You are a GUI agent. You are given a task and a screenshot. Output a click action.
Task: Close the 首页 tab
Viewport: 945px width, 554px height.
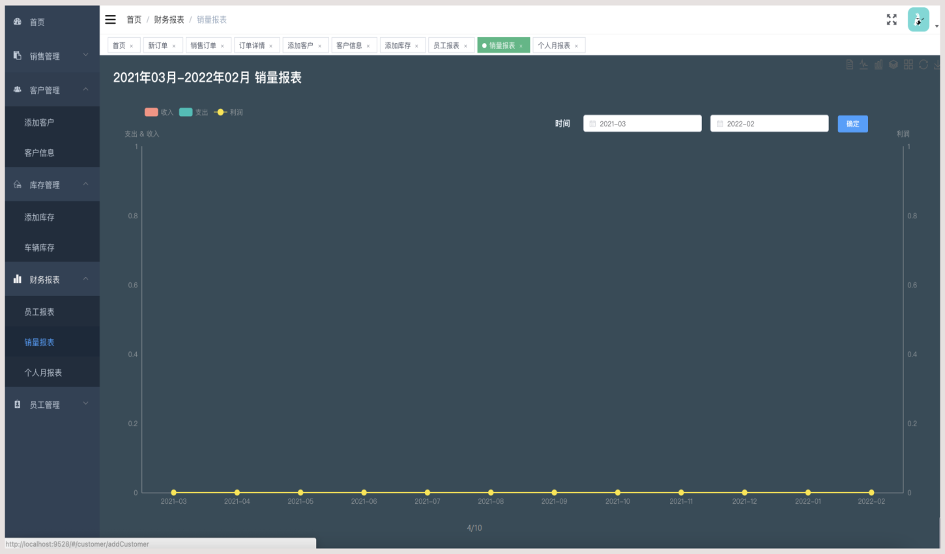(x=132, y=46)
